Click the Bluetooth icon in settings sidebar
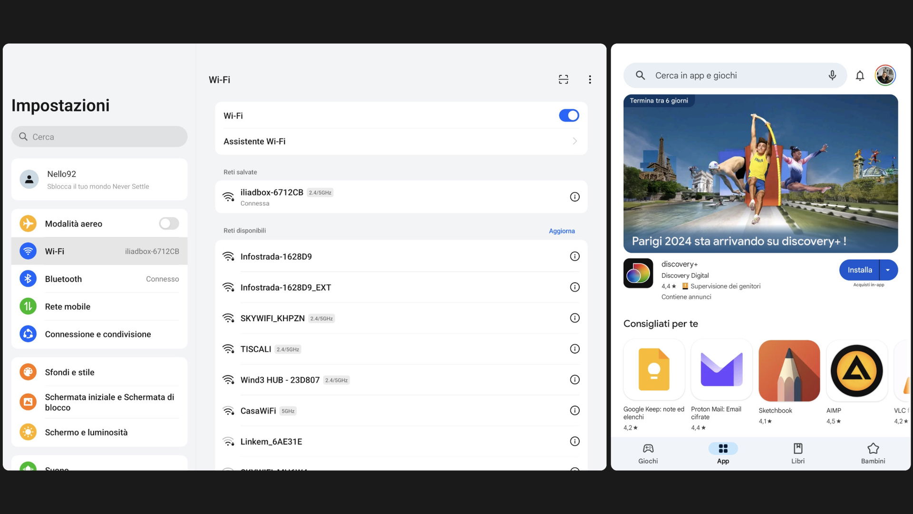913x514 pixels. 28,279
